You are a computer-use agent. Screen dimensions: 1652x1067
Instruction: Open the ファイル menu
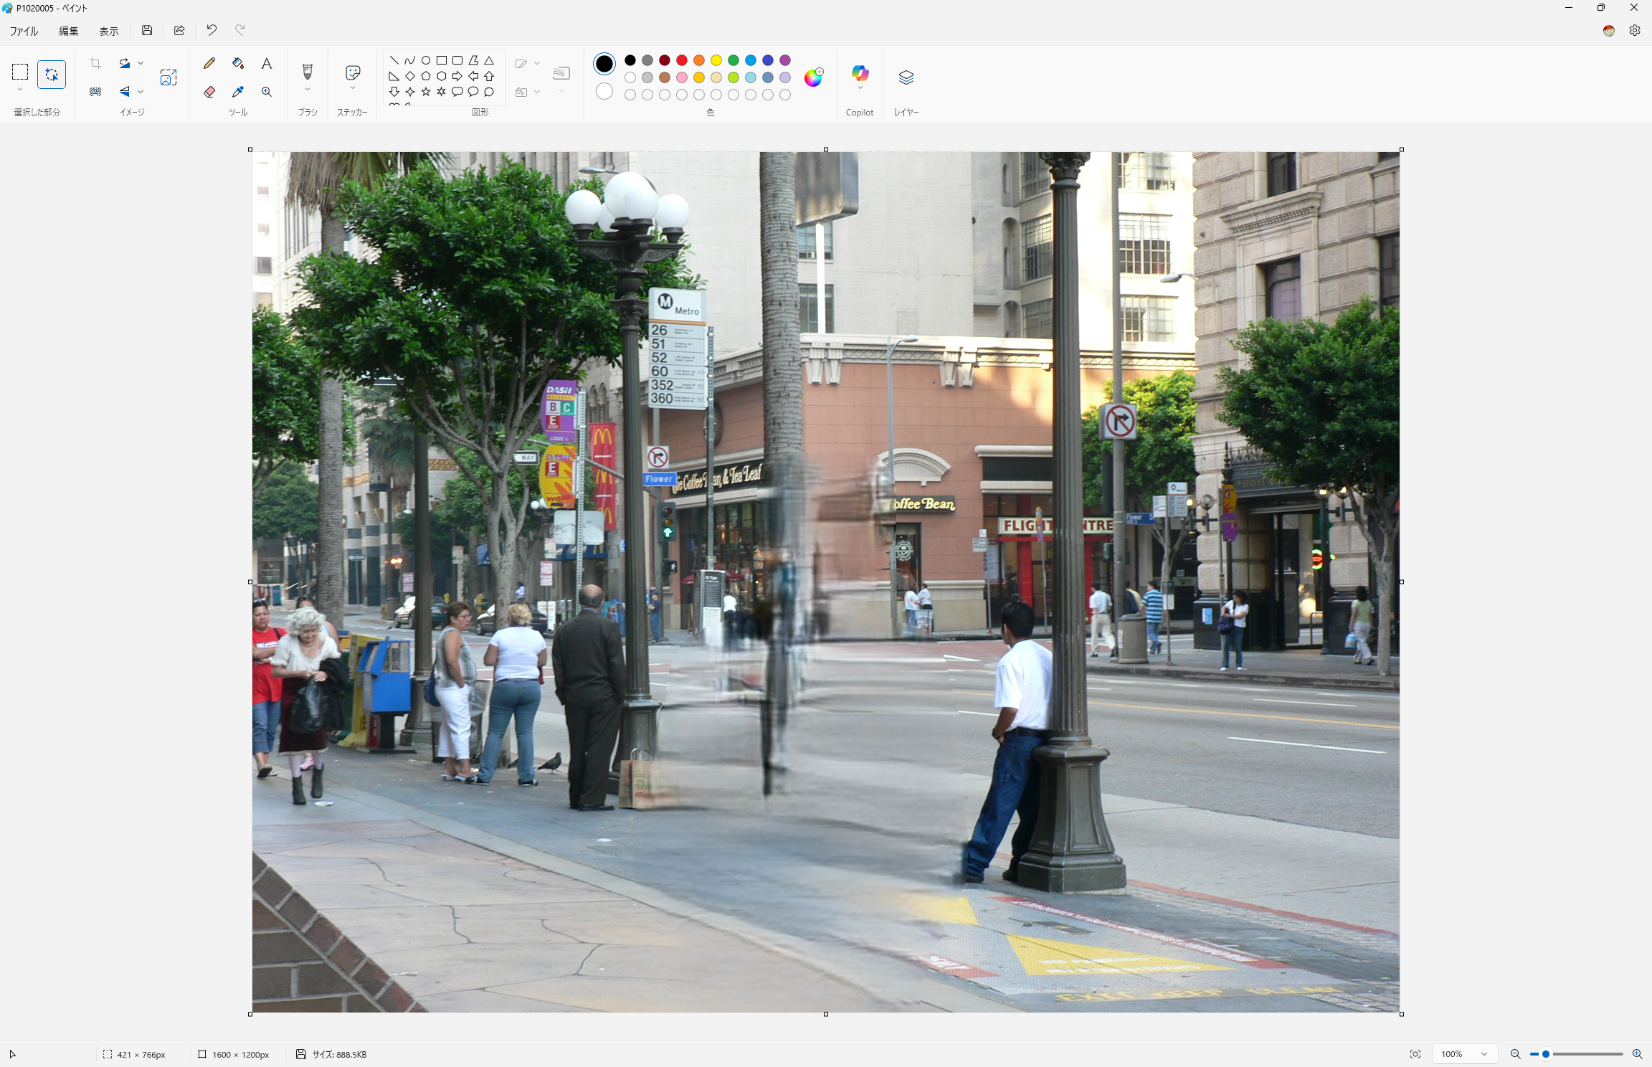(x=24, y=31)
